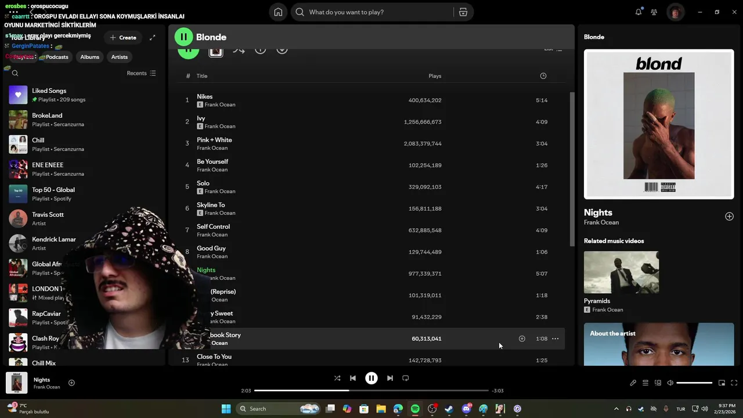Enter full screen player mode
Viewport: 743px width, 418px height.
[734, 383]
